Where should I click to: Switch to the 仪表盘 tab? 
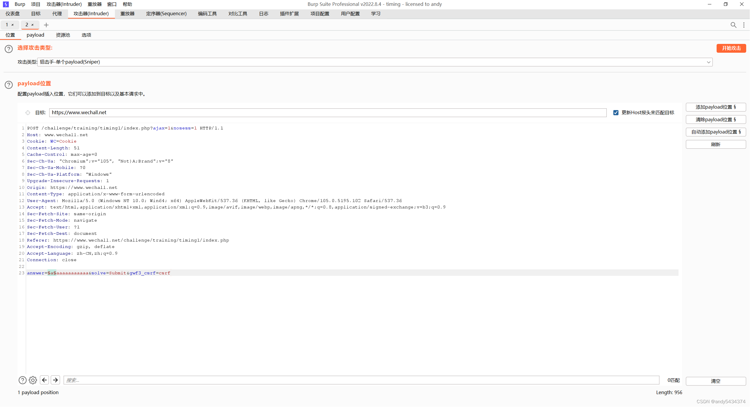tap(13, 14)
